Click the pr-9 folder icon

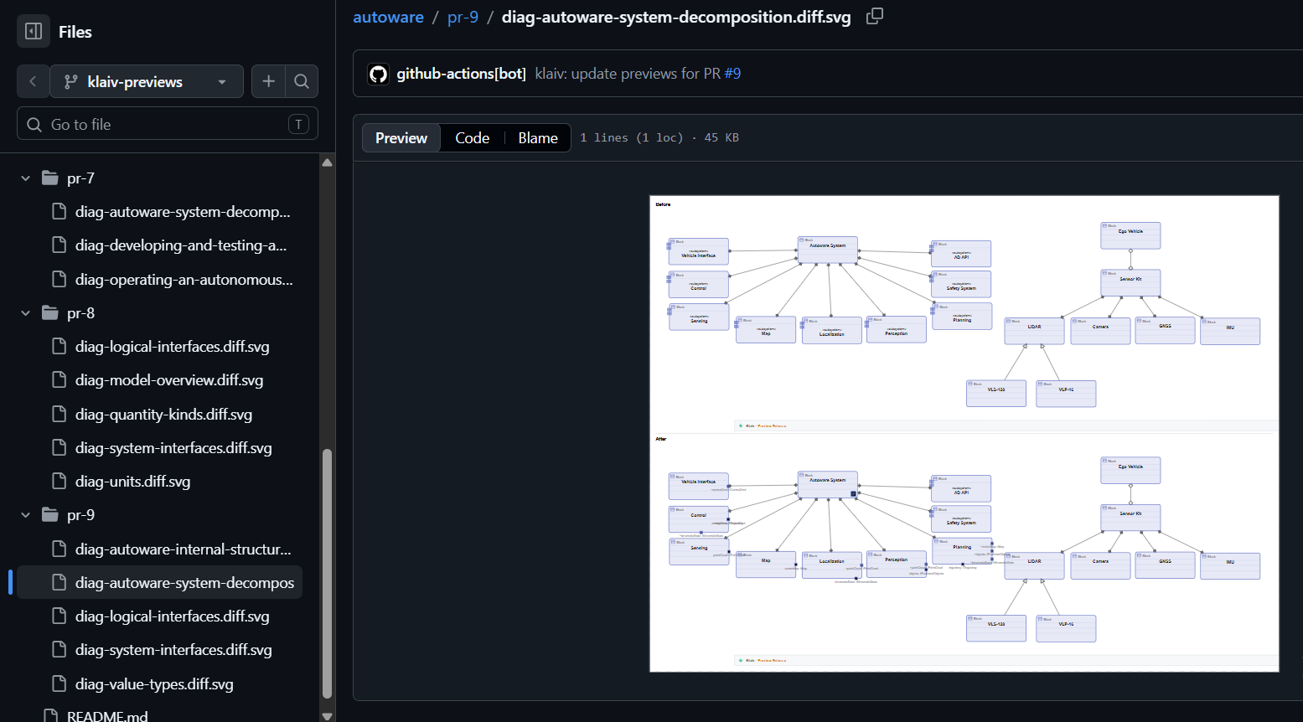tap(50, 515)
